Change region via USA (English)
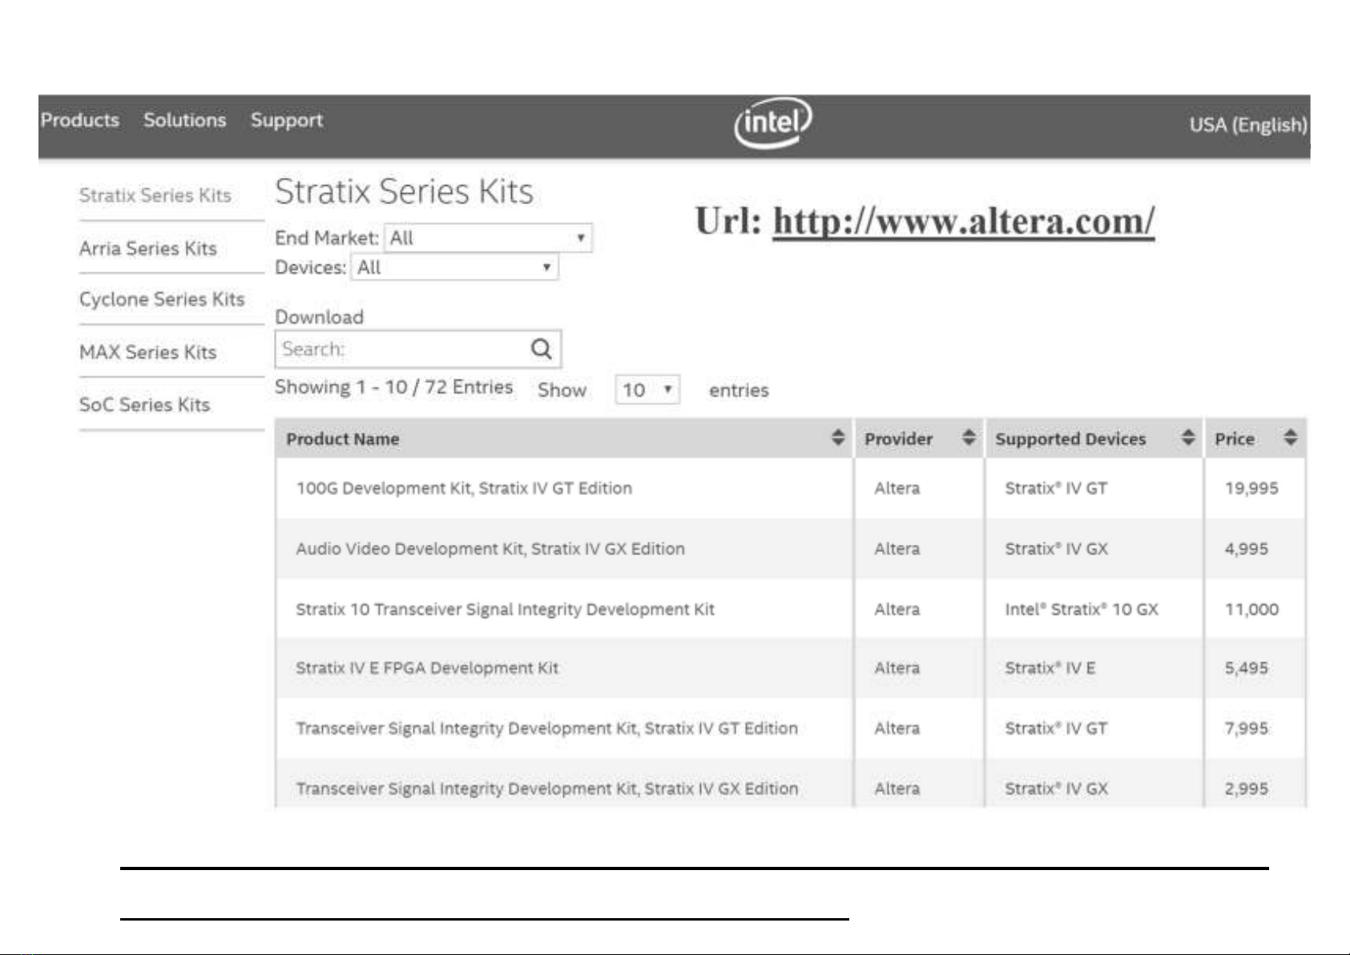 [1248, 125]
